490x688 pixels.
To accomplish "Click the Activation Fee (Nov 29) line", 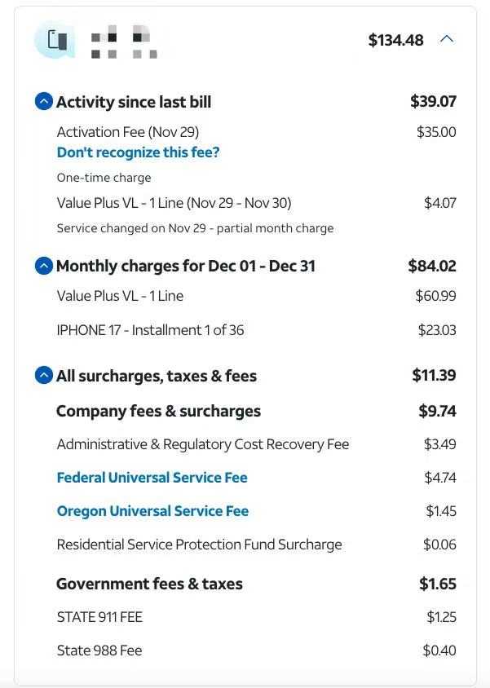I will pyautogui.click(x=127, y=132).
